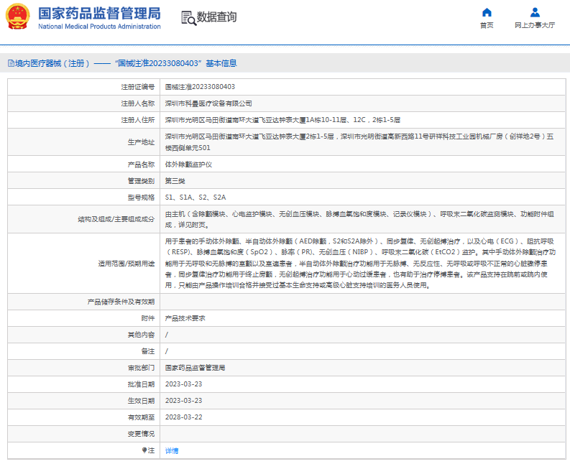Viewport: 570px width, 464px height.
Task: Click 附件 row label
Action: 148,318
